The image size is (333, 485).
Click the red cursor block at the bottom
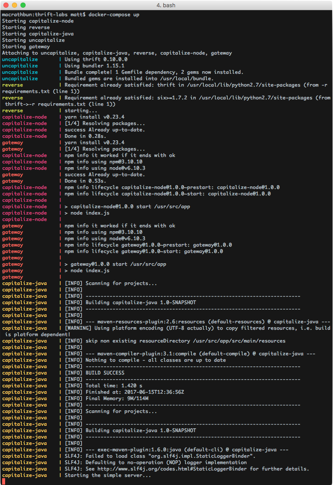point(4,482)
